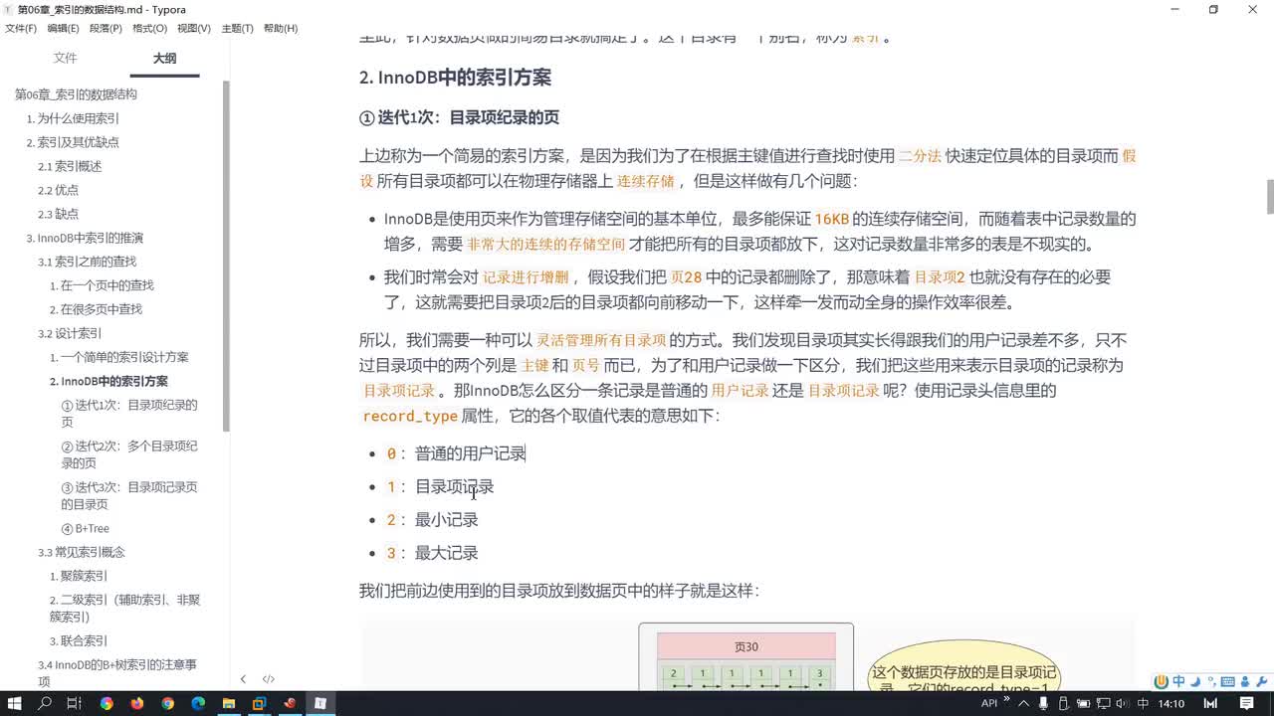The height and width of the screenshot is (716, 1274).
Task: Click the microphone icon in system tray
Action: [1042, 703]
